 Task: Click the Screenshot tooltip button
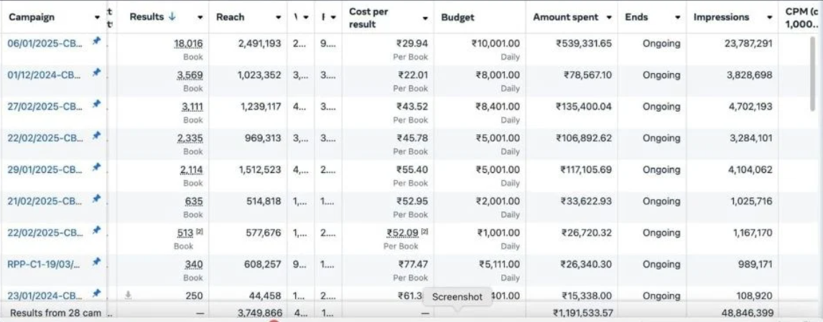(x=457, y=297)
